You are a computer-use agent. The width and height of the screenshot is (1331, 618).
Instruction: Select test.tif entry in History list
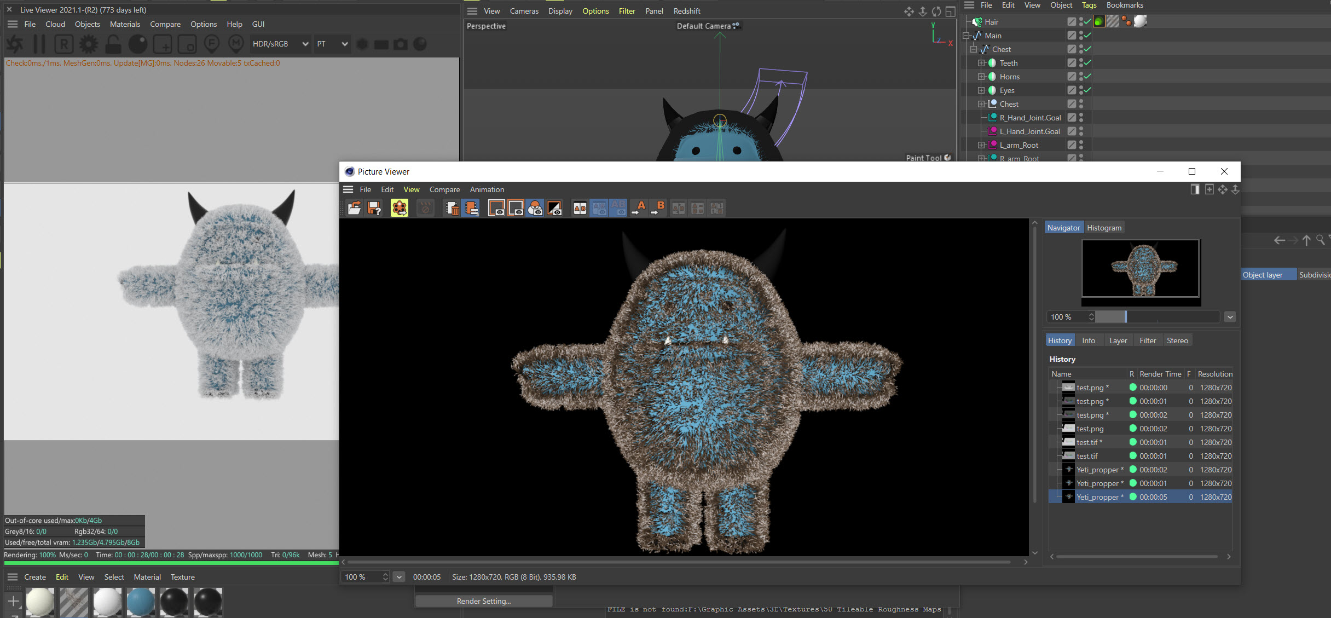1087,456
